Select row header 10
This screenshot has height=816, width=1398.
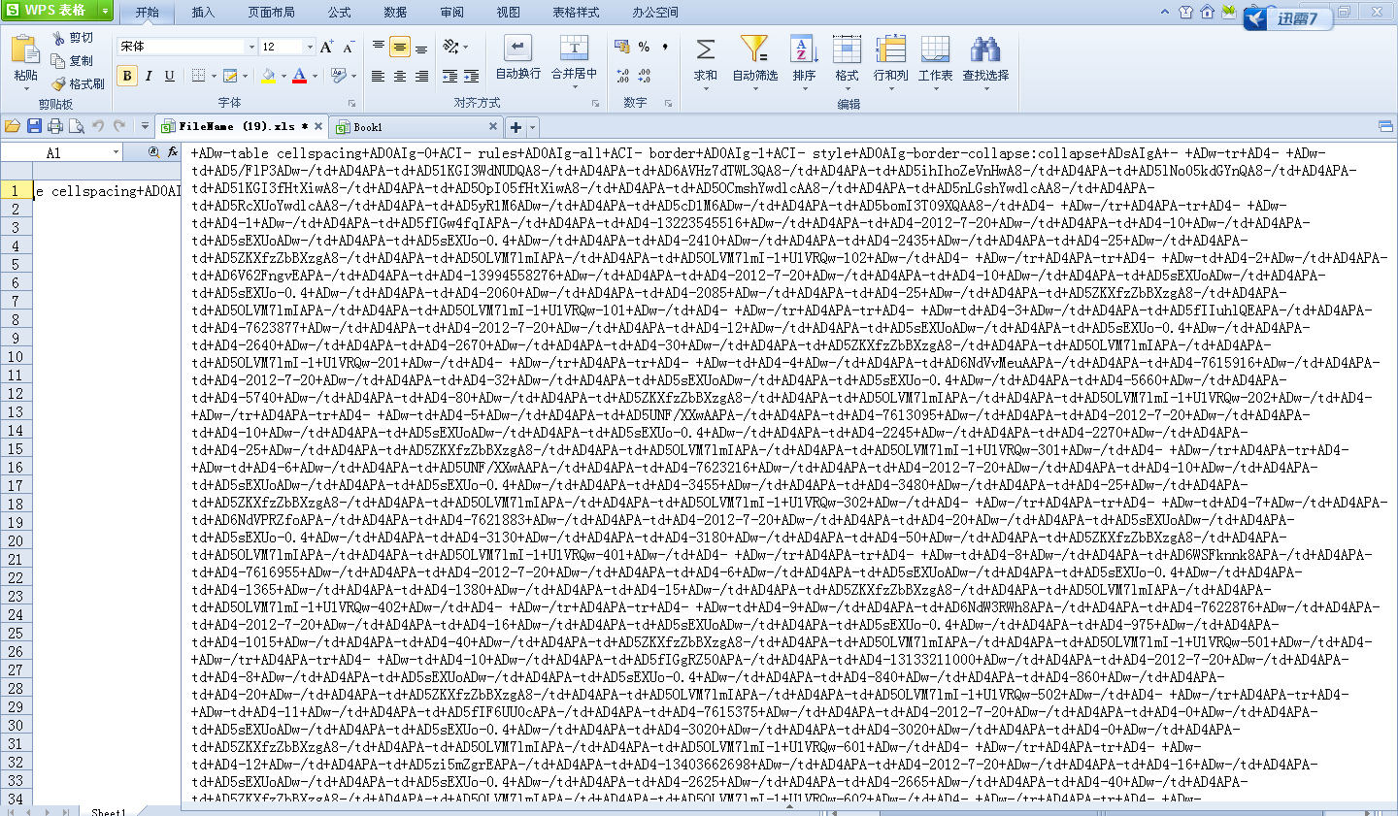tap(16, 357)
